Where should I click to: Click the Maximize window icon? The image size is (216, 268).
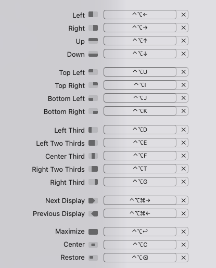[93, 232]
